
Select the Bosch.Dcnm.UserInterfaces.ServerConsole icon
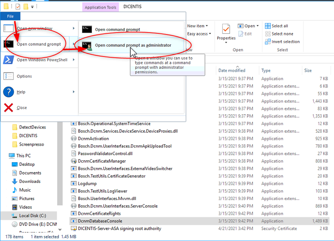[74, 206]
